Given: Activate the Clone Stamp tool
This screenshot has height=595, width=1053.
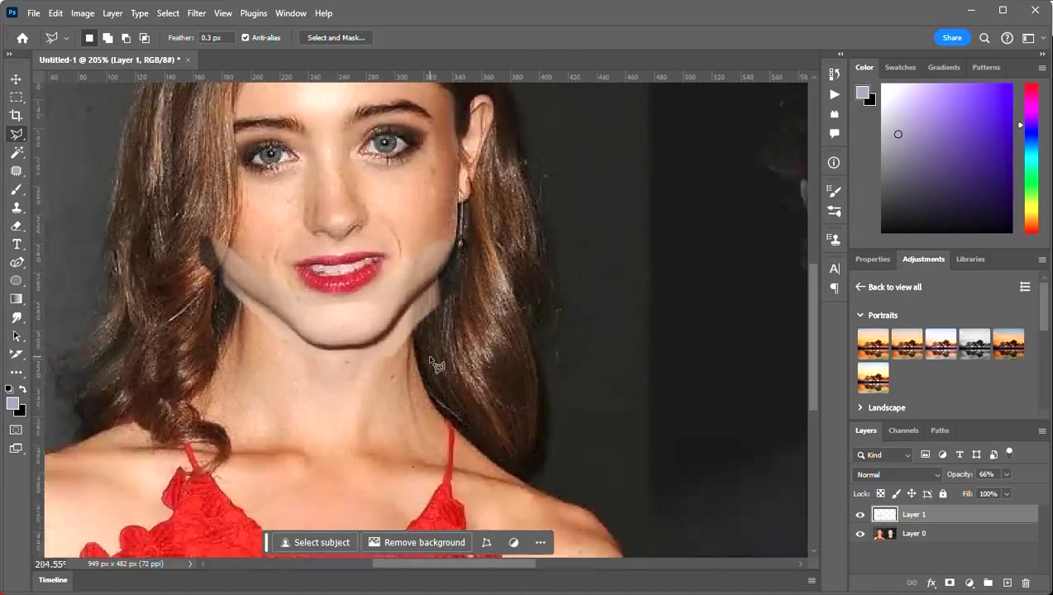Looking at the screenshot, I should (16, 207).
